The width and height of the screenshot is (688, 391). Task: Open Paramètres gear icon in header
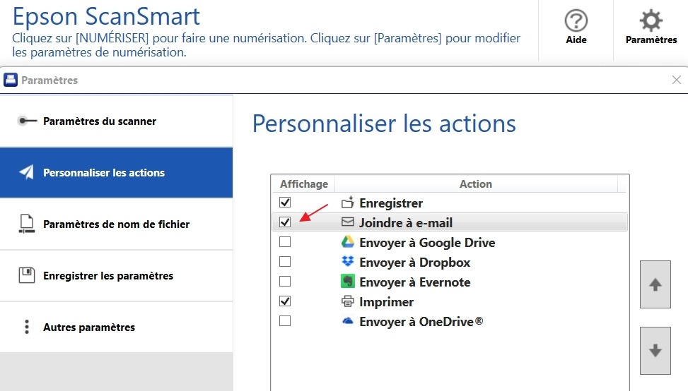[651, 20]
